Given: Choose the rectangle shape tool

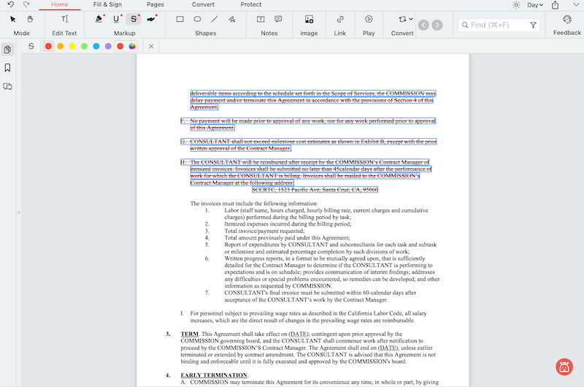Looking at the screenshot, I should pyautogui.click(x=180, y=19).
